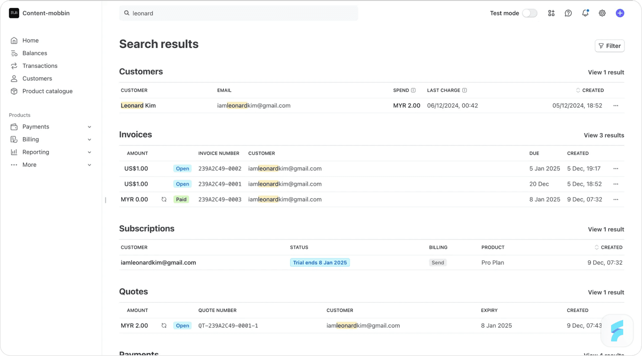This screenshot has width=642, height=356.
Task: Open Product catalogue from sidebar
Action: click(x=47, y=91)
